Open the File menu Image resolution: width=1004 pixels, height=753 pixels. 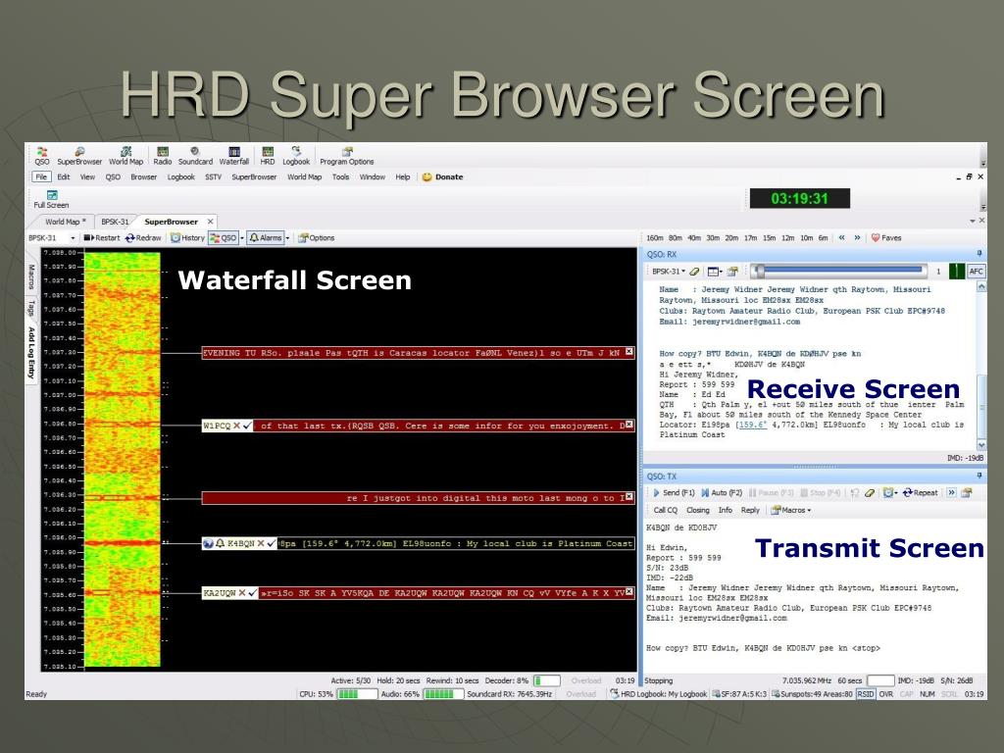[41, 177]
